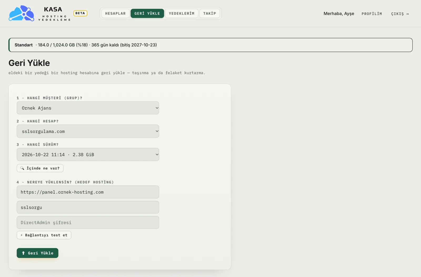Click the Standart plan usage banner
This screenshot has width=421, height=277.
click(x=210, y=45)
